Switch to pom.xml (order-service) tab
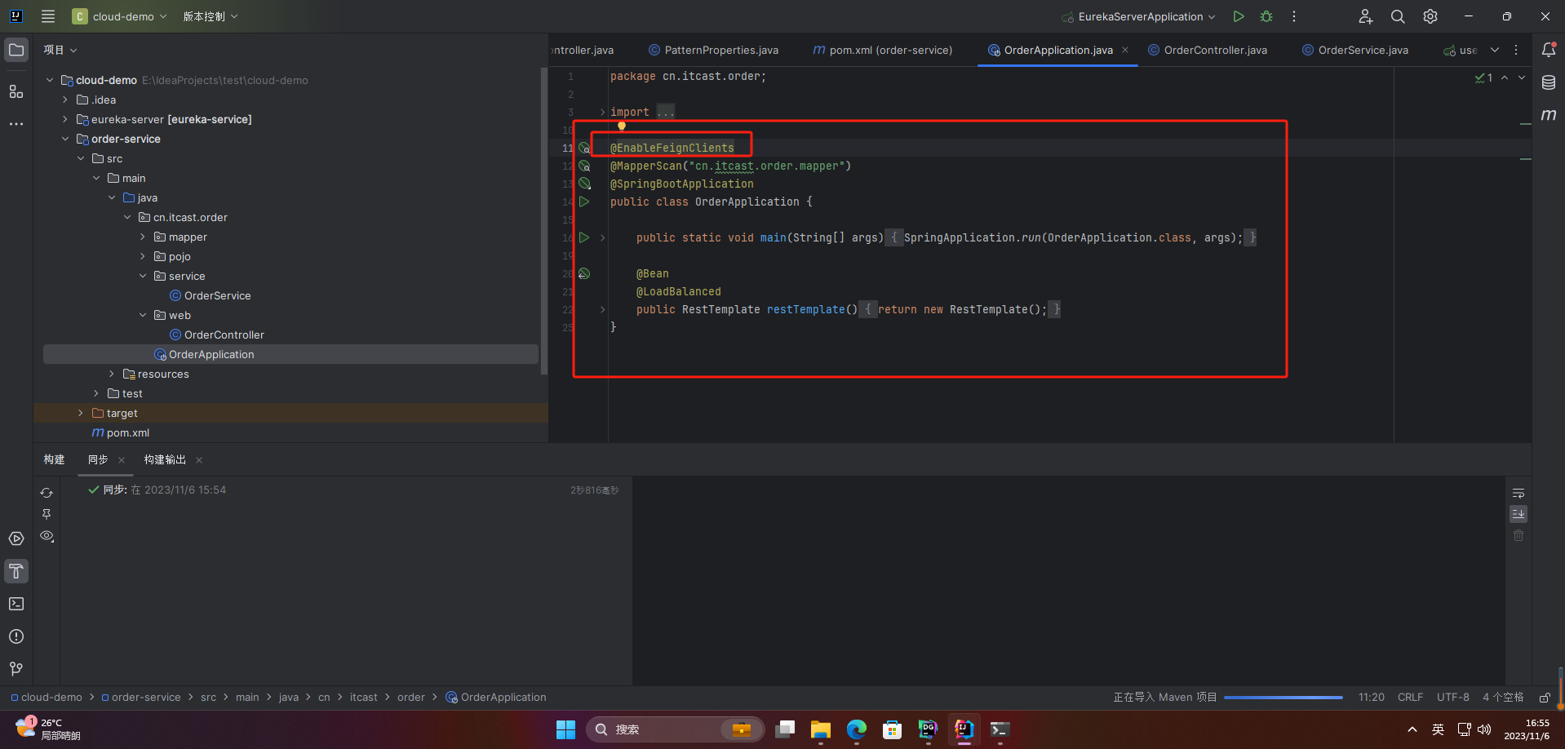 point(883,50)
